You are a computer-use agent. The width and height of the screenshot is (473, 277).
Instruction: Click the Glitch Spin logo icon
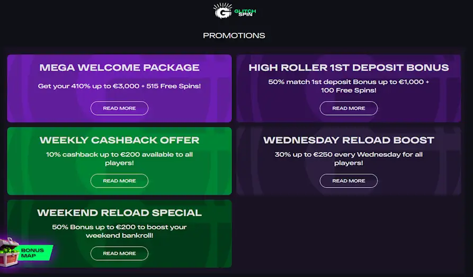point(222,11)
